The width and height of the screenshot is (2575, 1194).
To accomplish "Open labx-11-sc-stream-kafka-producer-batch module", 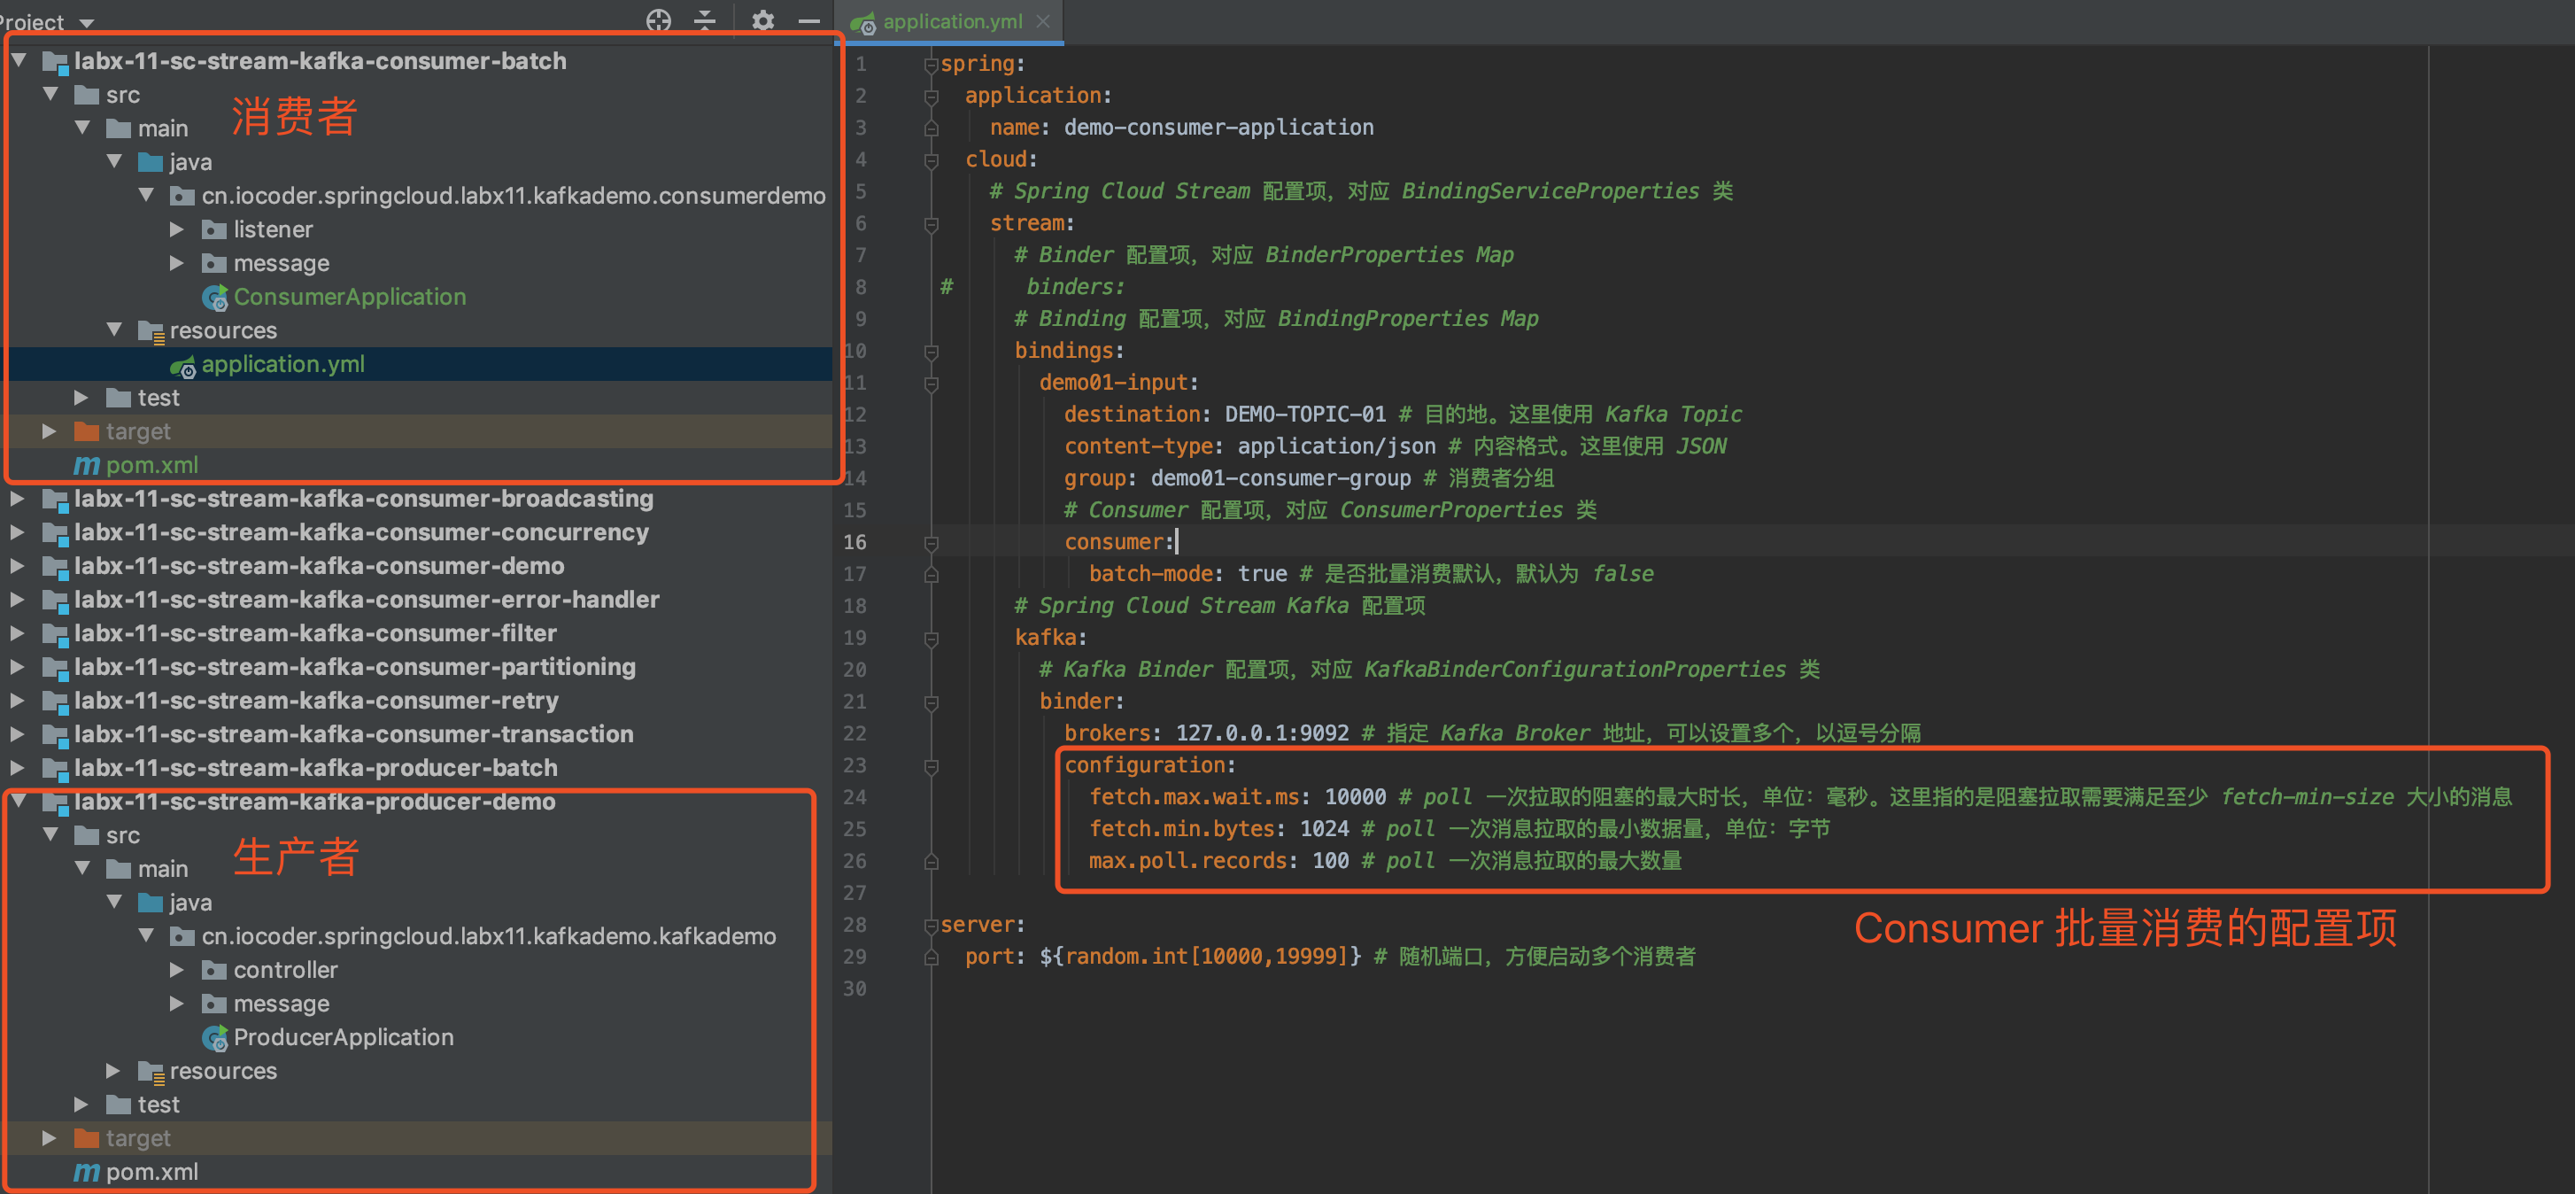I will click(x=315, y=768).
